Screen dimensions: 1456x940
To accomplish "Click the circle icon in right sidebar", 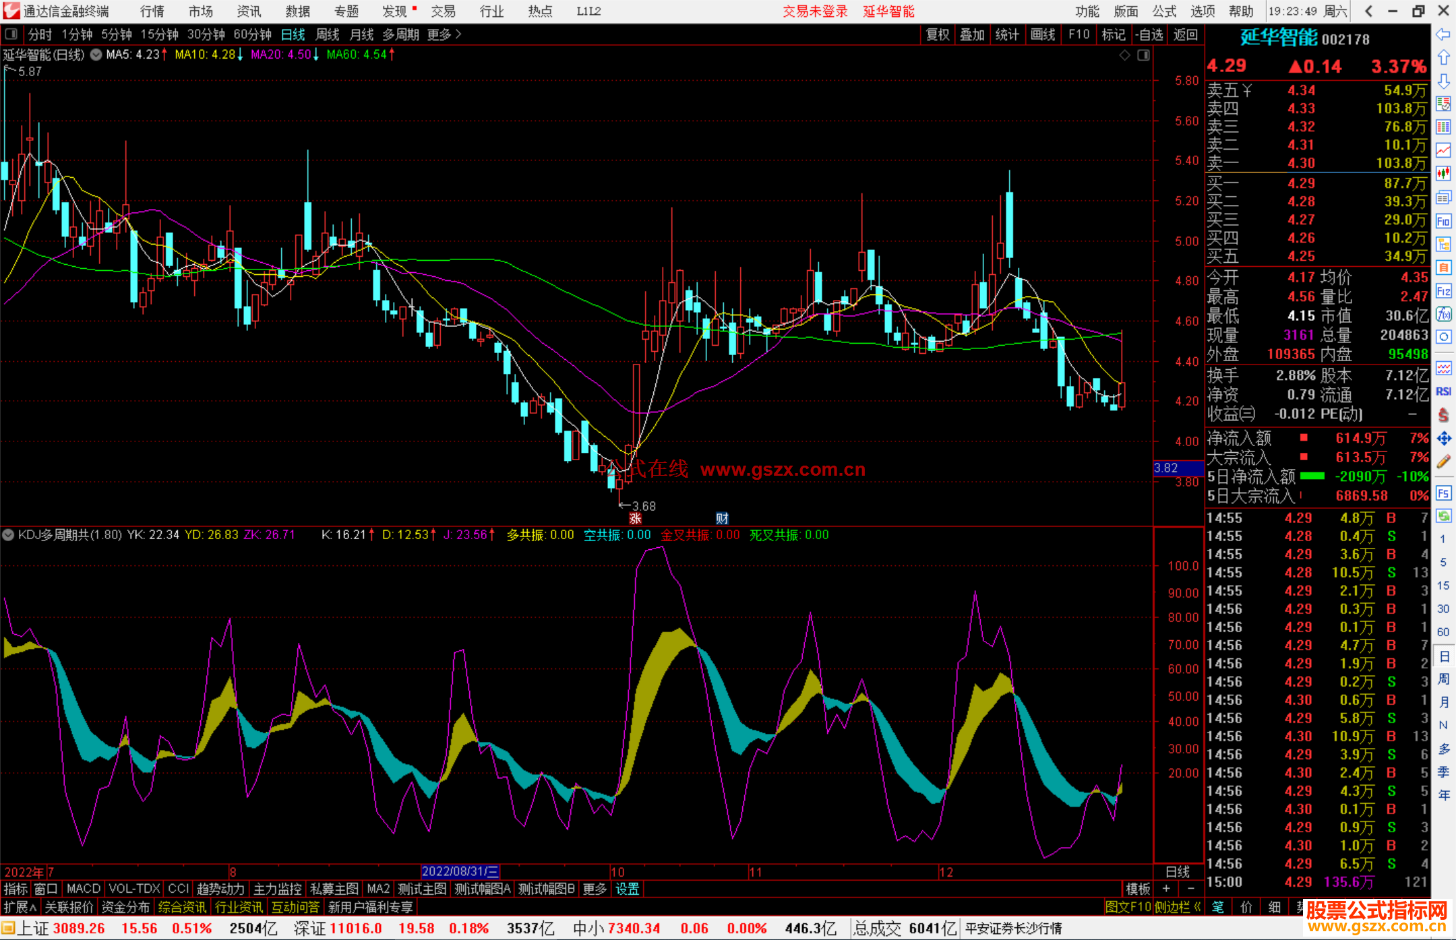I will [x=1443, y=337].
